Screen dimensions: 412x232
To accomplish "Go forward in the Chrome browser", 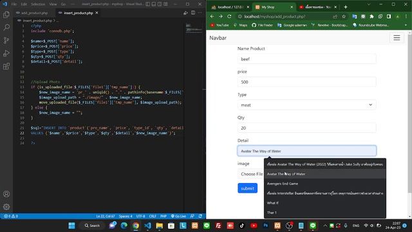I will [x=221, y=16].
